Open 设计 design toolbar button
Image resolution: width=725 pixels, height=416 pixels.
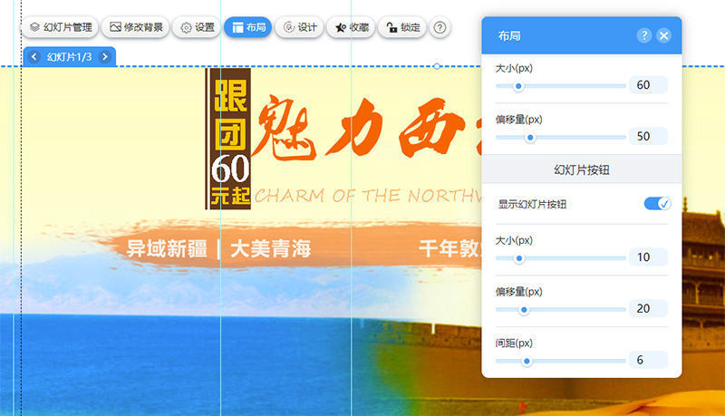pos(300,27)
